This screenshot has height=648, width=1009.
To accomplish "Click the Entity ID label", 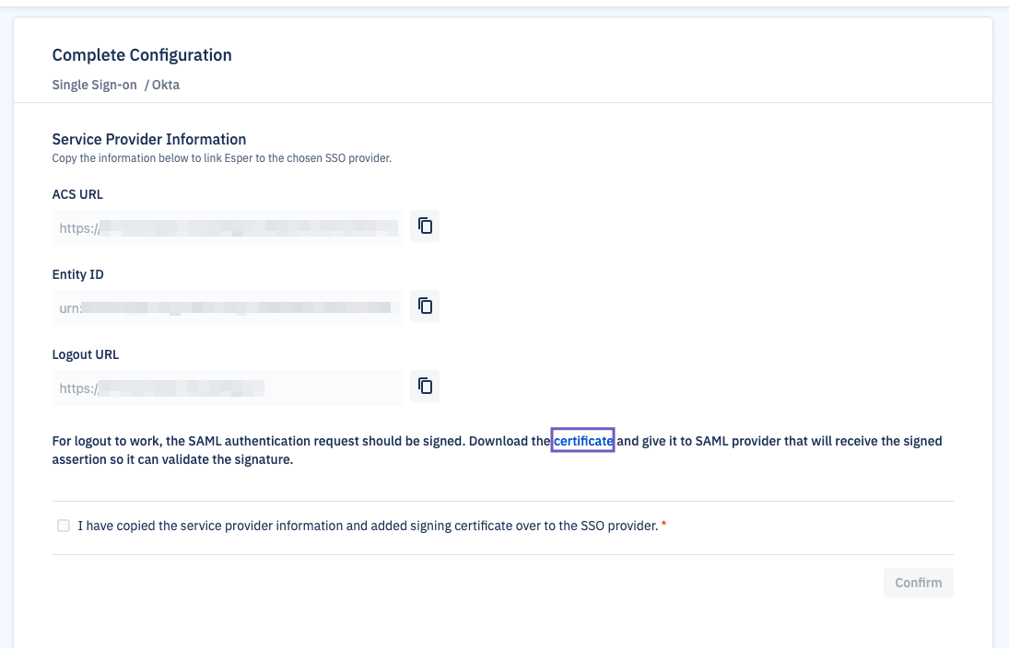I will point(77,274).
